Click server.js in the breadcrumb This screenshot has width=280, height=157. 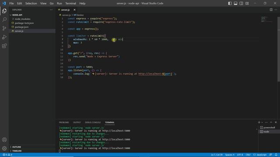tap(66, 15)
